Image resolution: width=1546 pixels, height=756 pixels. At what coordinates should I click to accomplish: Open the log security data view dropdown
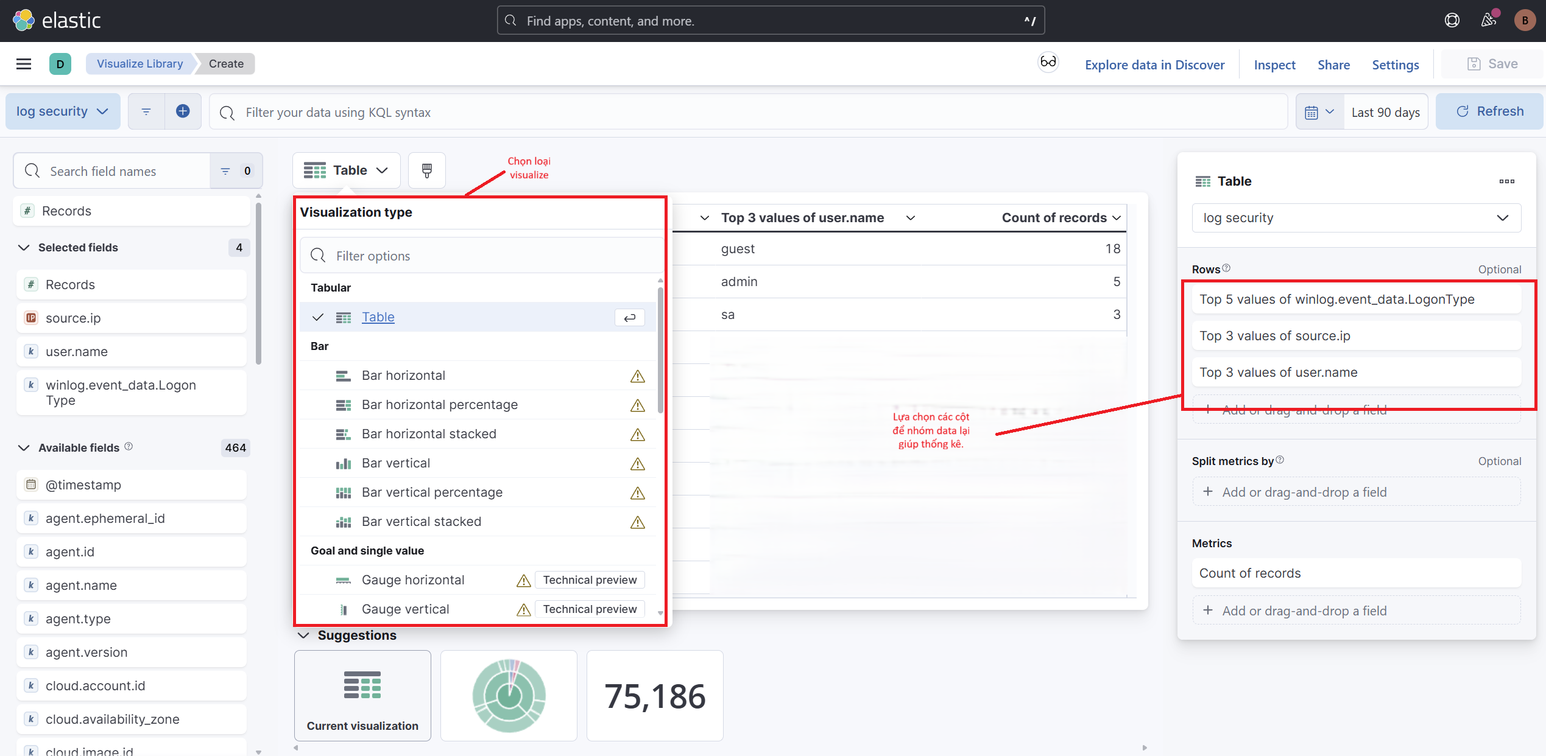click(62, 111)
